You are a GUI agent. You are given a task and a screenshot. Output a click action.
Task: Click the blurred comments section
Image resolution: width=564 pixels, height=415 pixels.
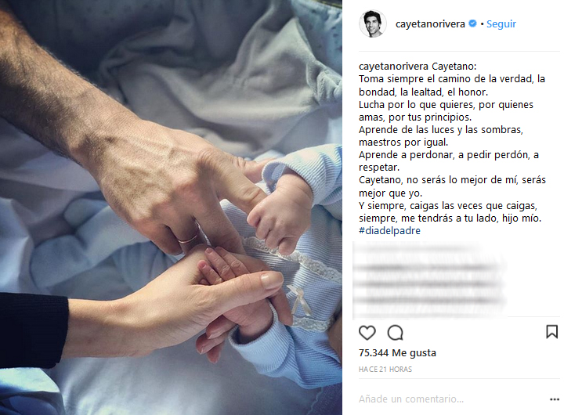(430, 280)
